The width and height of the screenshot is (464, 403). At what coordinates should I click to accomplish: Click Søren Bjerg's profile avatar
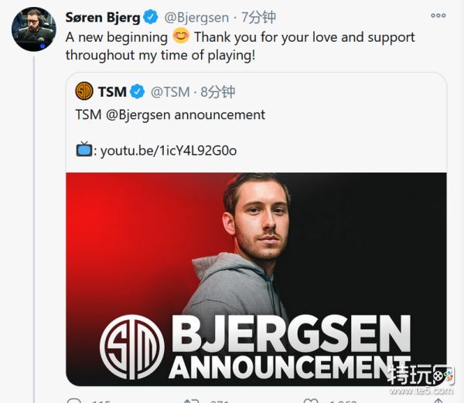[33, 30]
